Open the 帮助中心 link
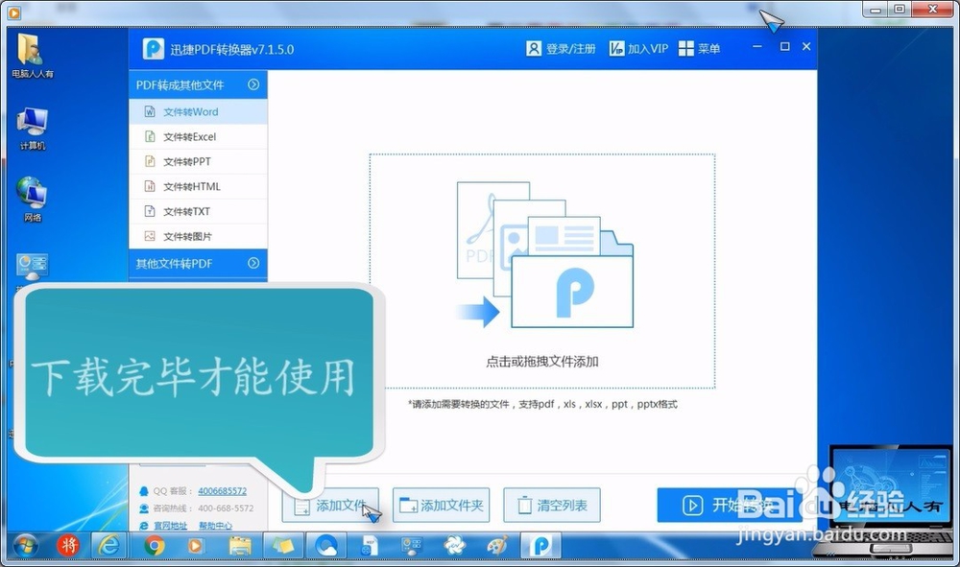Viewport: 960px width, 567px height. pos(215,526)
